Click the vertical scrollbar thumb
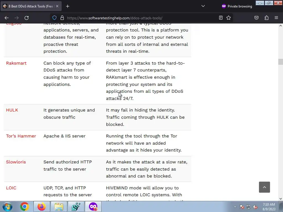The height and width of the screenshot is (212, 283). coord(281,62)
